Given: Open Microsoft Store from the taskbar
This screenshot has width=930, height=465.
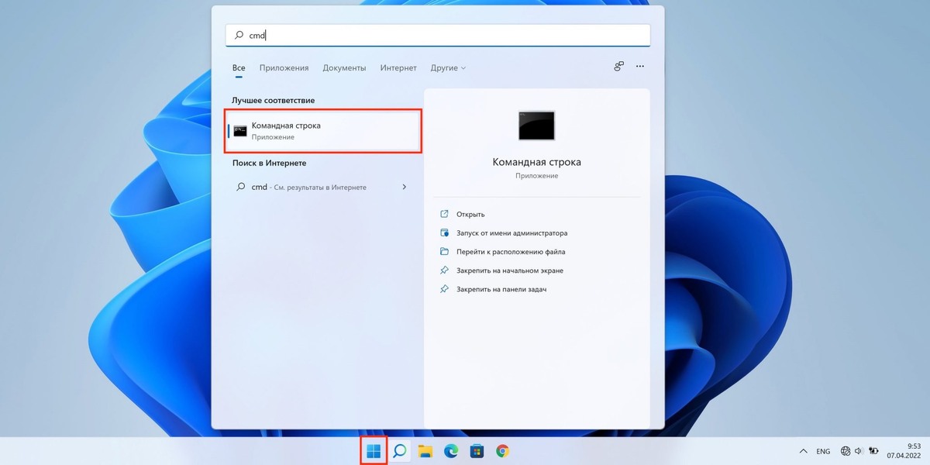Looking at the screenshot, I should (477, 451).
